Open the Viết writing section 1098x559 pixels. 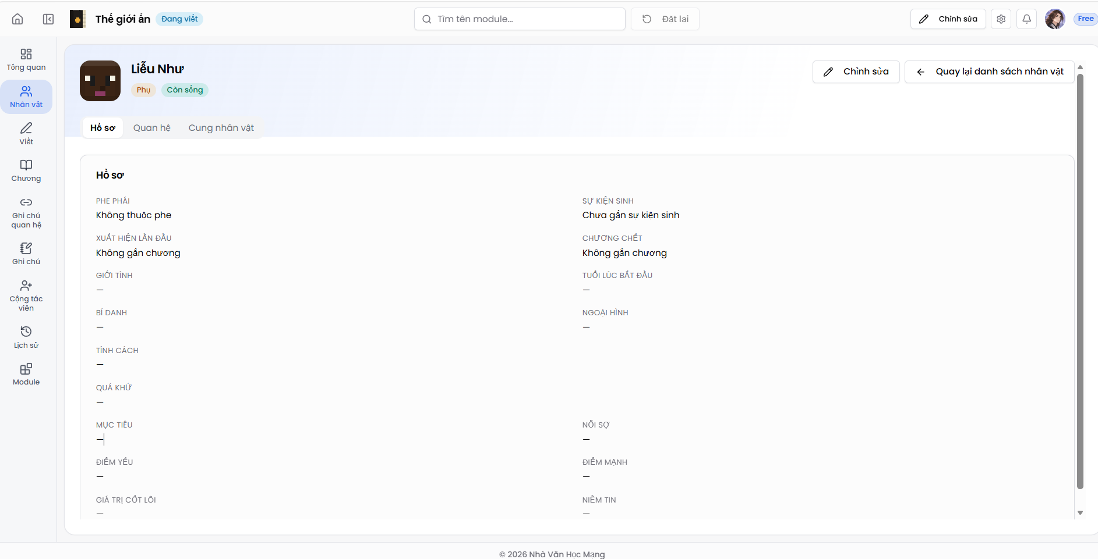pos(26,134)
